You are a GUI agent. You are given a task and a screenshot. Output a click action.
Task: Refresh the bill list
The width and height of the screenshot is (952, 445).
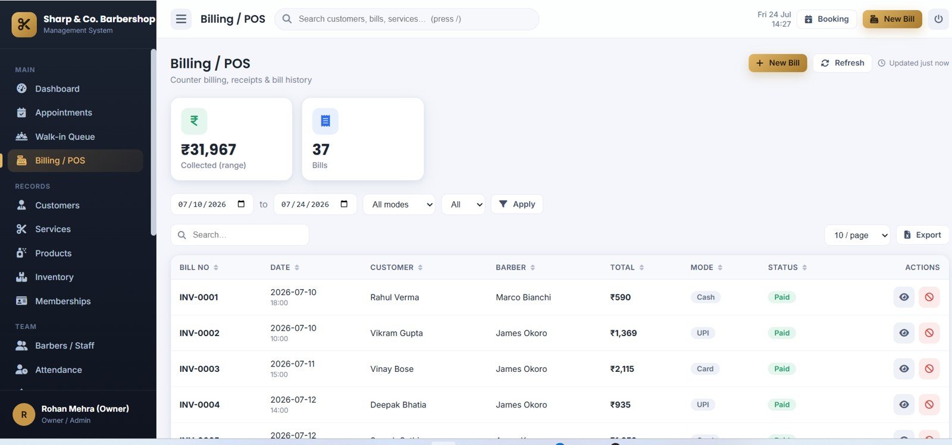843,63
